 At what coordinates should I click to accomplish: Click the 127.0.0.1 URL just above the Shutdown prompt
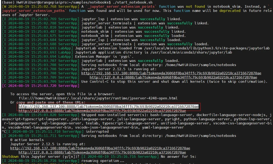coord(102,152)
